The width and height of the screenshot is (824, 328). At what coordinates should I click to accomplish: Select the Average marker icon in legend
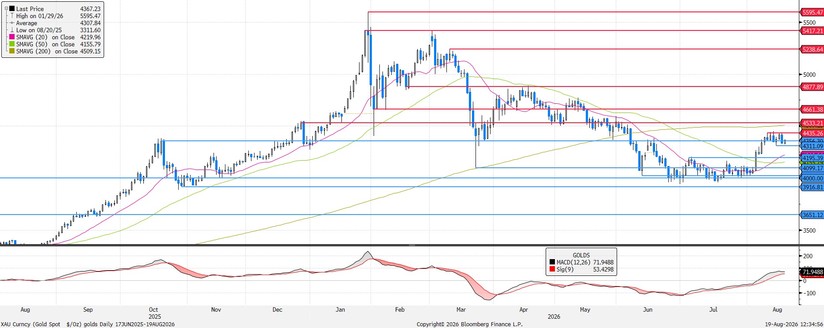coord(12,23)
